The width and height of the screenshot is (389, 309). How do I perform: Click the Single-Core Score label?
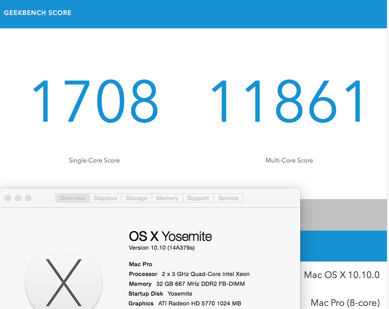click(94, 160)
